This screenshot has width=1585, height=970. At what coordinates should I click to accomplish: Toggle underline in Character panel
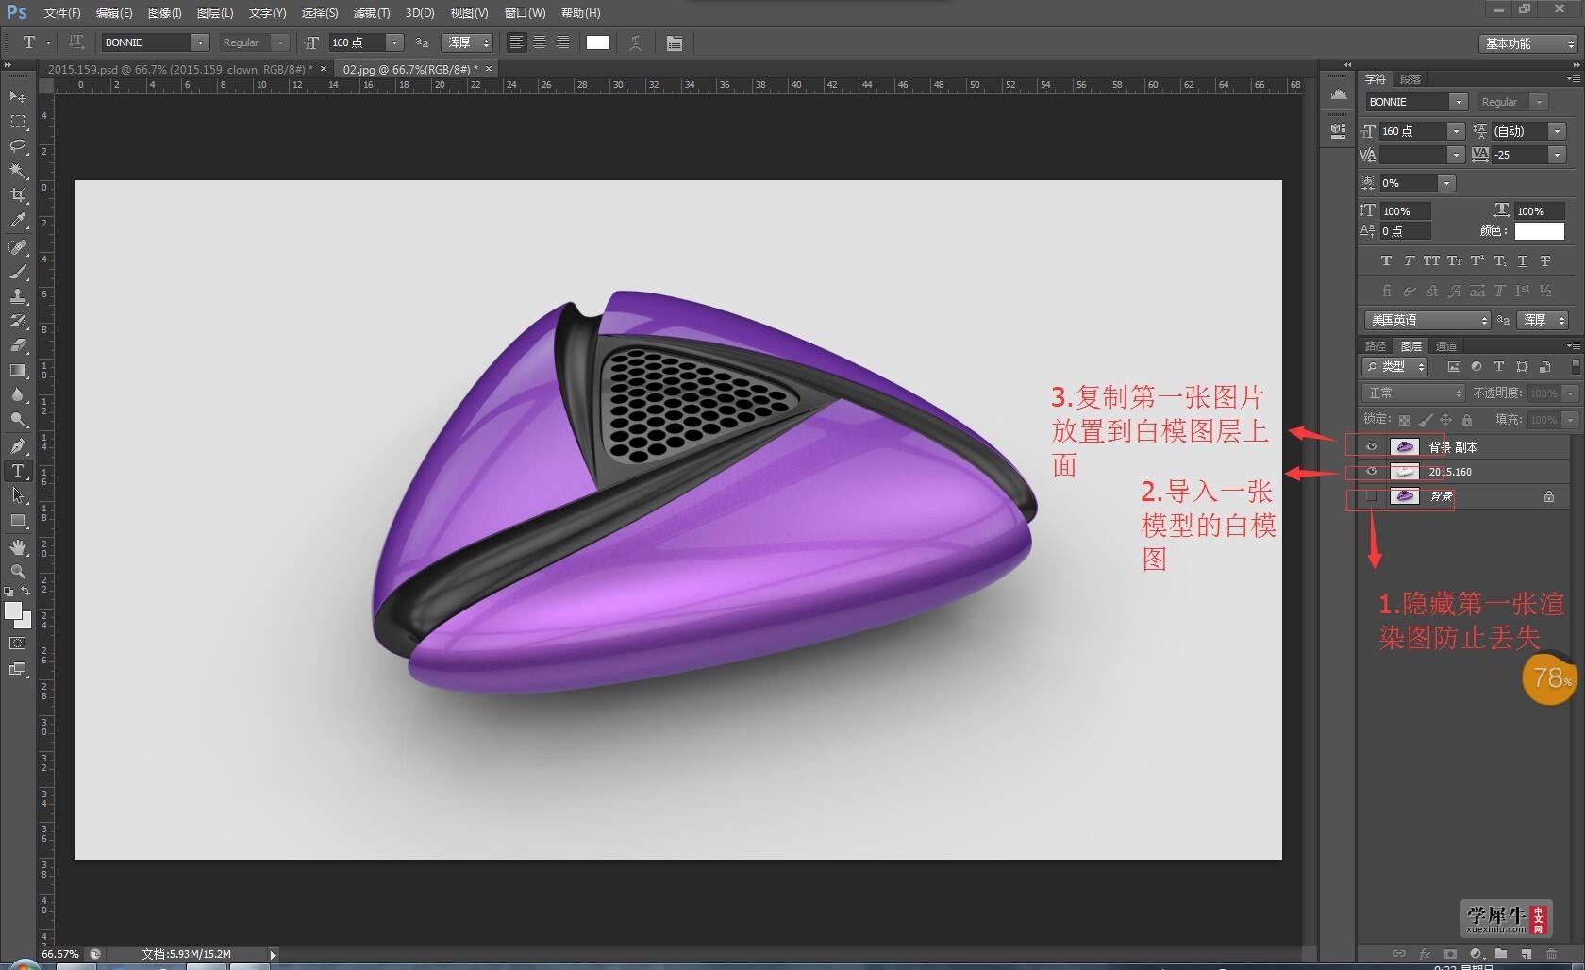[x=1522, y=260]
